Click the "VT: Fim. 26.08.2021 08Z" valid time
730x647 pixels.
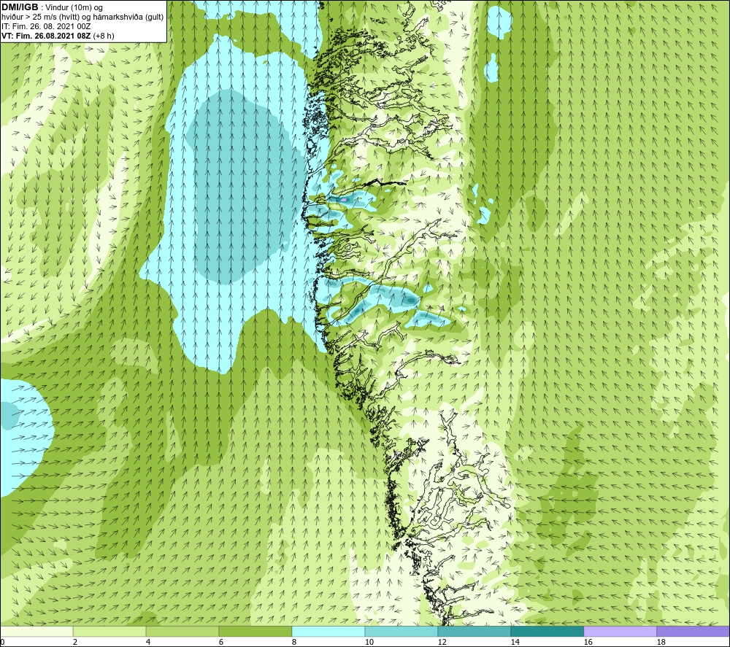pyautogui.click(x=47, y=36)
